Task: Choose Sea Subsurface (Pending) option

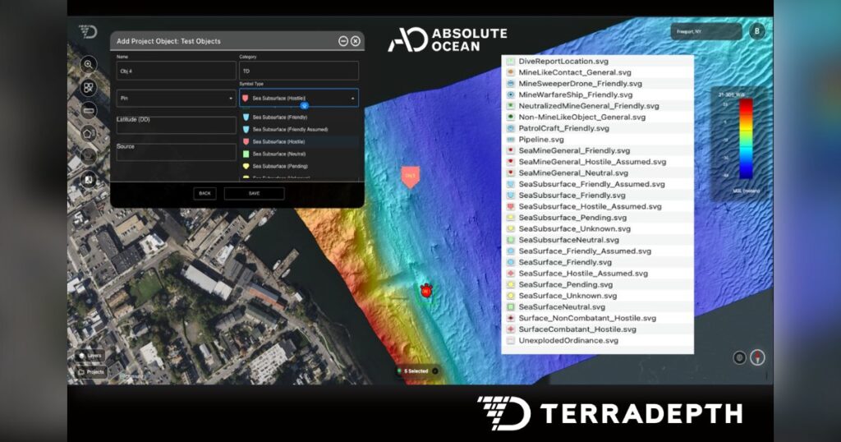Action: [x=299, y=166]
